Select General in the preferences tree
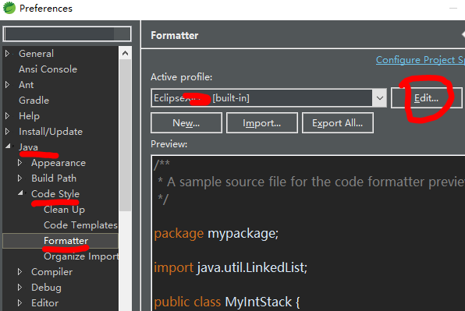The height and width of the screenshot is (311, 465). [x=36, y=54]
